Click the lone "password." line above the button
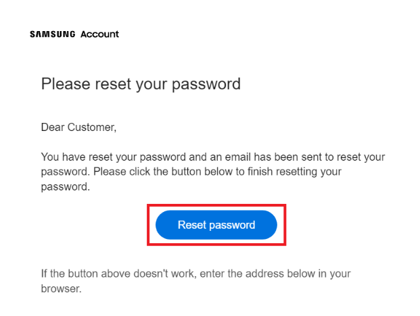420x316 pixels. [x=66, y=186]
